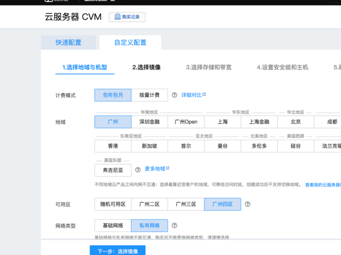The width and height of the screenshot is (341, 255).
Task: Click the help icon beside billing mode
Action: (174, 95)
